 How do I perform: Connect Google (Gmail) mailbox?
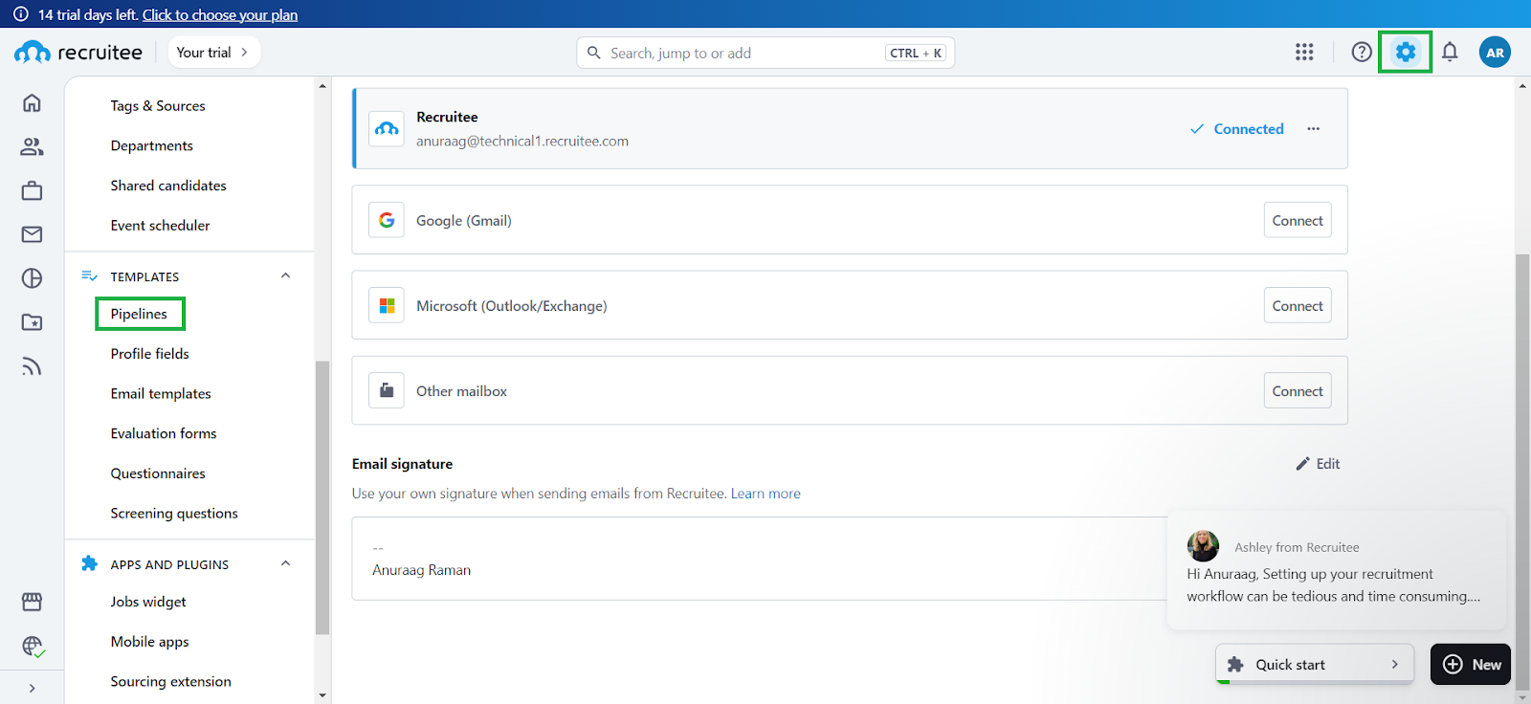pos(1297,221)
